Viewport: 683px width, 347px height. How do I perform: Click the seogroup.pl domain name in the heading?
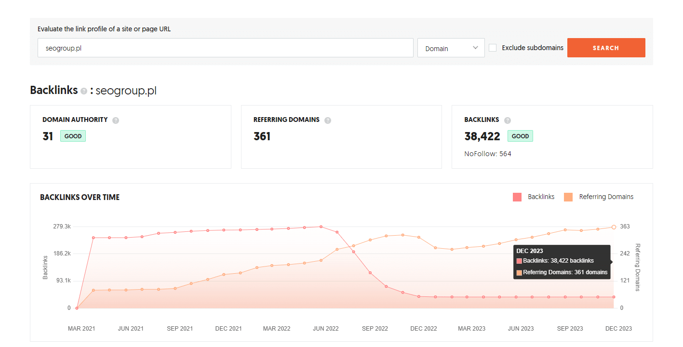pos(126,91)
